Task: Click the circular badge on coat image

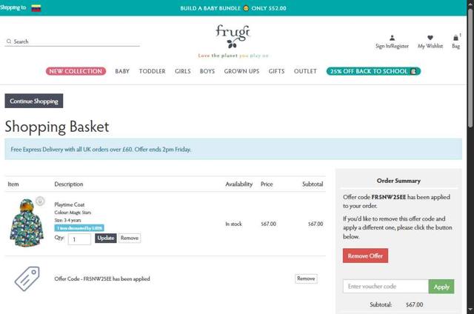Action: 40,201
